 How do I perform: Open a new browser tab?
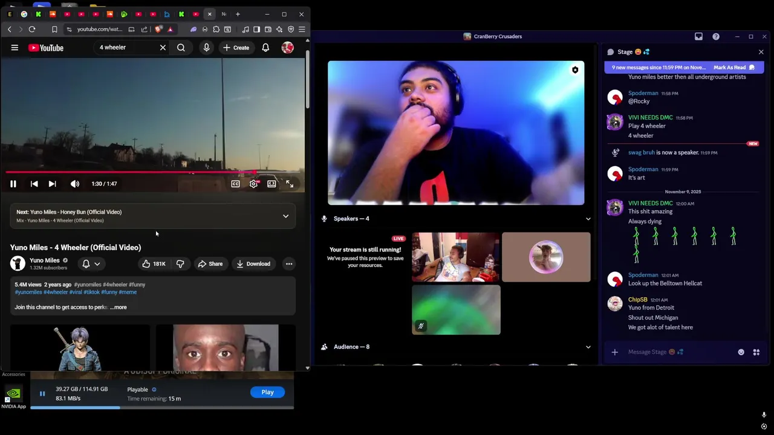tap(238, 14)
